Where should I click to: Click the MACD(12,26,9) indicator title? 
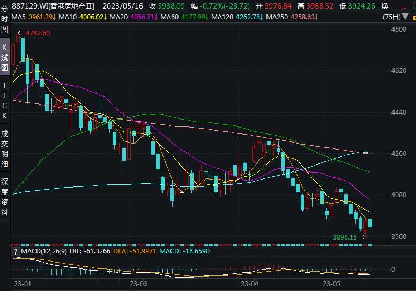tap(44, 251)
